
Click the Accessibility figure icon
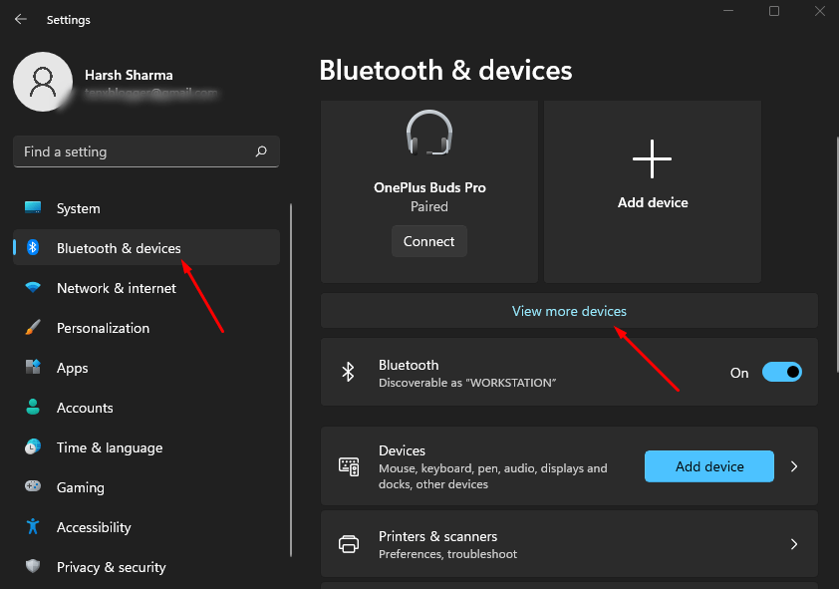[x=33, y=527]
